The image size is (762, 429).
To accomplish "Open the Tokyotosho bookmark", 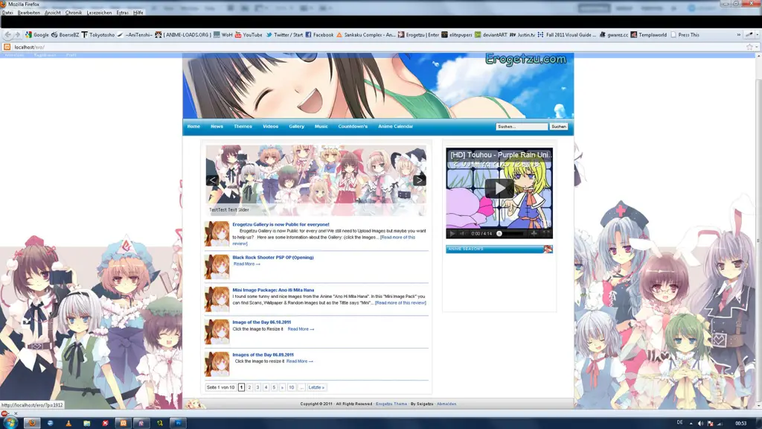I will click(98, 35).
